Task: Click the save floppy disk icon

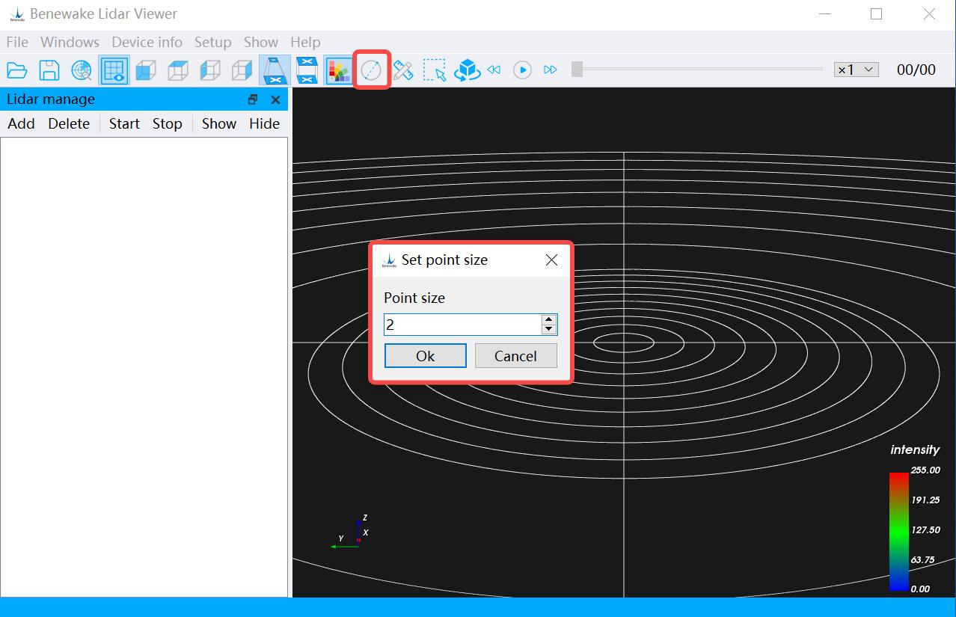Action: point(49,70)
